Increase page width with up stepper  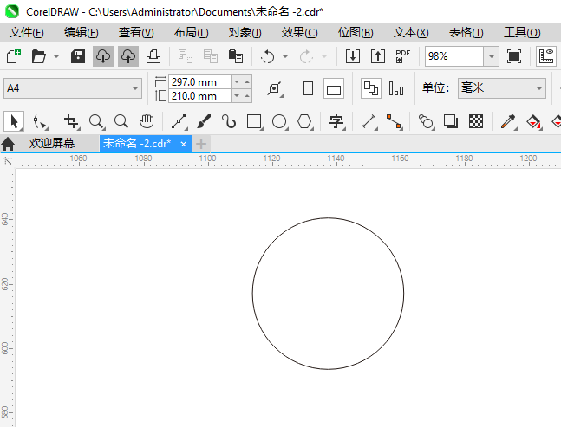(247, 81)
